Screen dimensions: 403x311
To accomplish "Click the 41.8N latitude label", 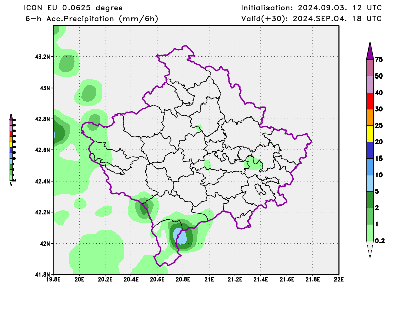I will tap(43, 275).
